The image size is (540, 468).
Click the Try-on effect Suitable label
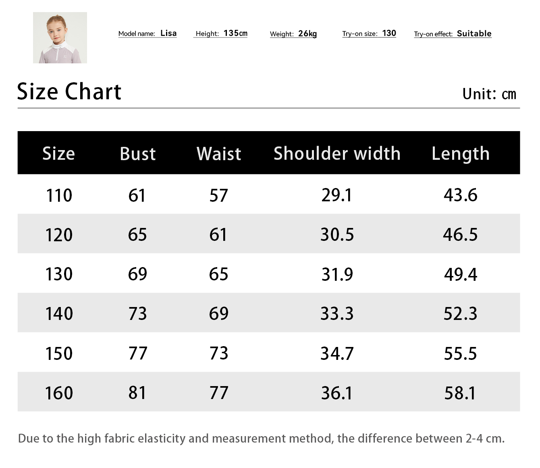tap(453, 34)
